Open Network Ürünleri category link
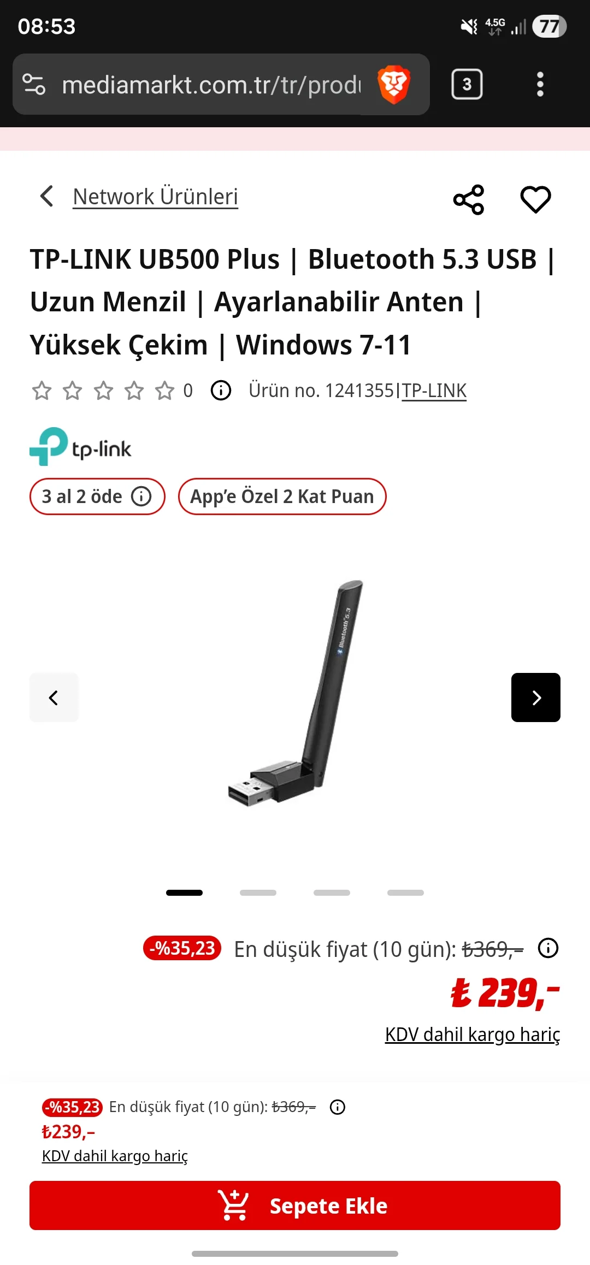Viewport: 590px width, 1265px height. coord(156,197)
